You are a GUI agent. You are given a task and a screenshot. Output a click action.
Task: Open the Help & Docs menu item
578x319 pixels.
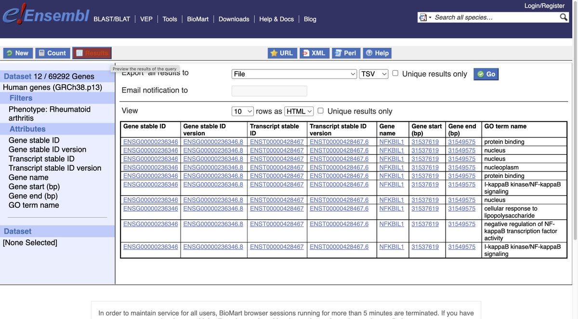pyautogui.click(x=276, y=19)
